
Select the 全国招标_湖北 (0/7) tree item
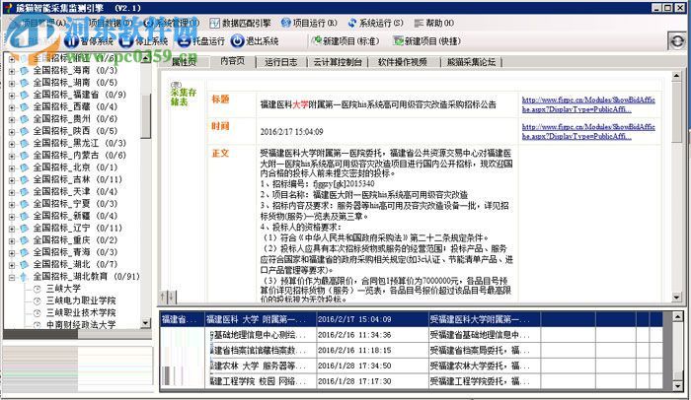[x=75, y=264]
